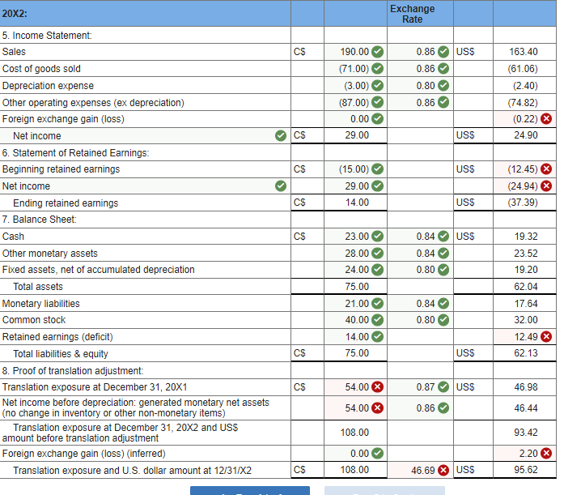The height and width of the screenshot is (495, 564).
Task: Select the Sales C$ amount field 190.00
Action: click(x=355, y=52)
